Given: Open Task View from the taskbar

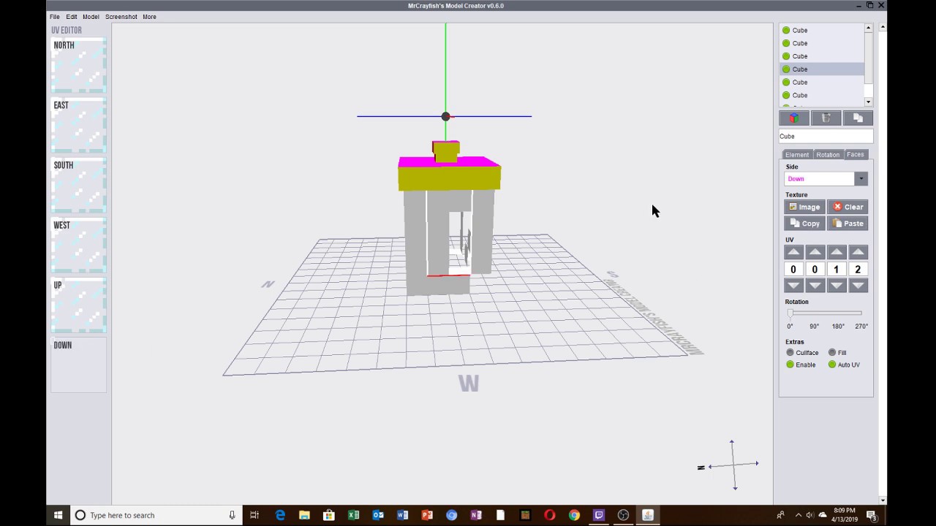Looking at the screenshot, I should coord(254,515).
